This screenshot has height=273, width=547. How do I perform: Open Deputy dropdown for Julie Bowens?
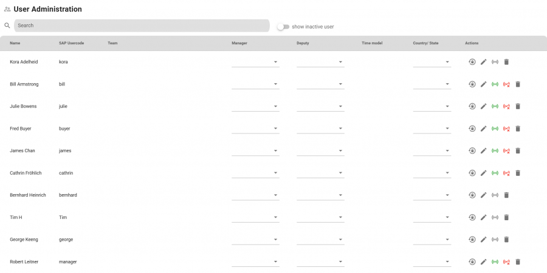320,106
